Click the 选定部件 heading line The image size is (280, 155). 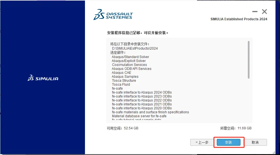pyautogui.click(x=118, y=52)
